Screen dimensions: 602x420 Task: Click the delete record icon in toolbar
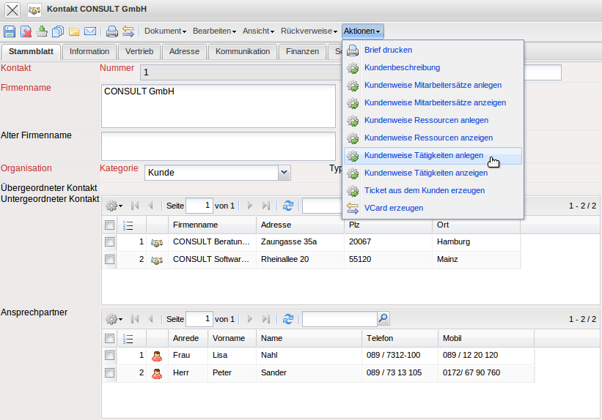(x=26, y=31)
